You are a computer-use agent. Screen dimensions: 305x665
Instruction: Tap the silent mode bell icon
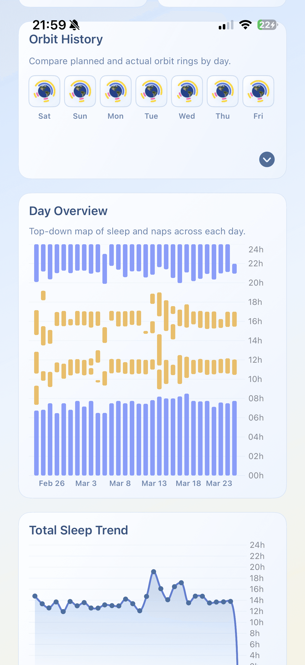(75, 25)
